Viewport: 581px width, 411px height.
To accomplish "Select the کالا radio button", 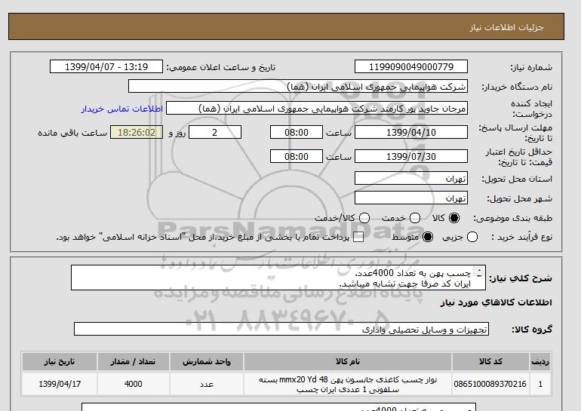I will click(x=454, y=218).
